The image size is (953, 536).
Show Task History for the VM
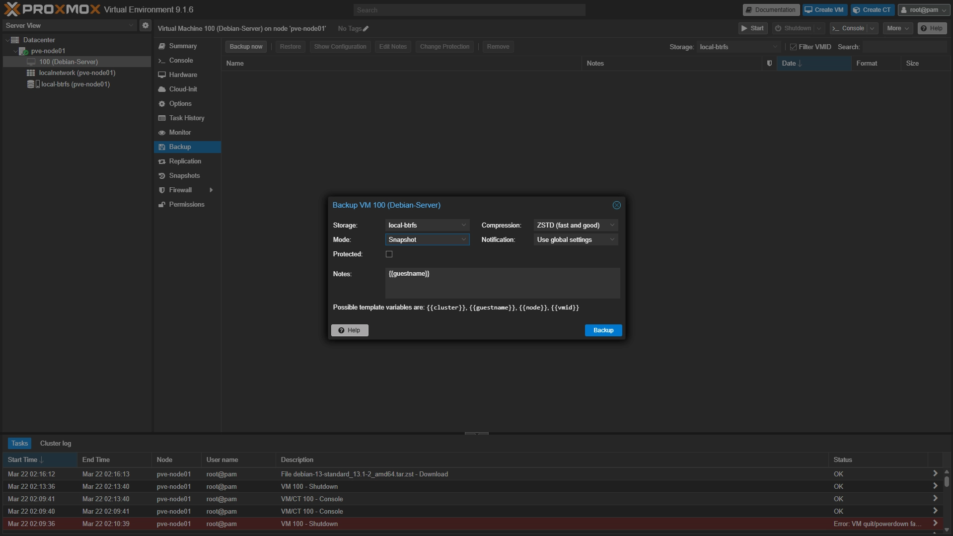187,118
